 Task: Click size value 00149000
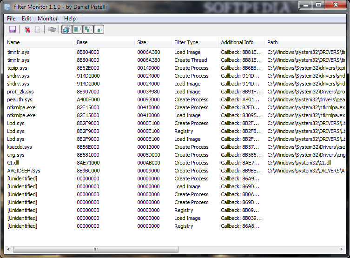(148, 68)
